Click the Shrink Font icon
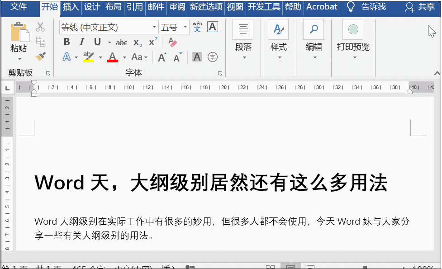This screenshot has width=442, height=269. pyautogui.click(x=178, y=57)
